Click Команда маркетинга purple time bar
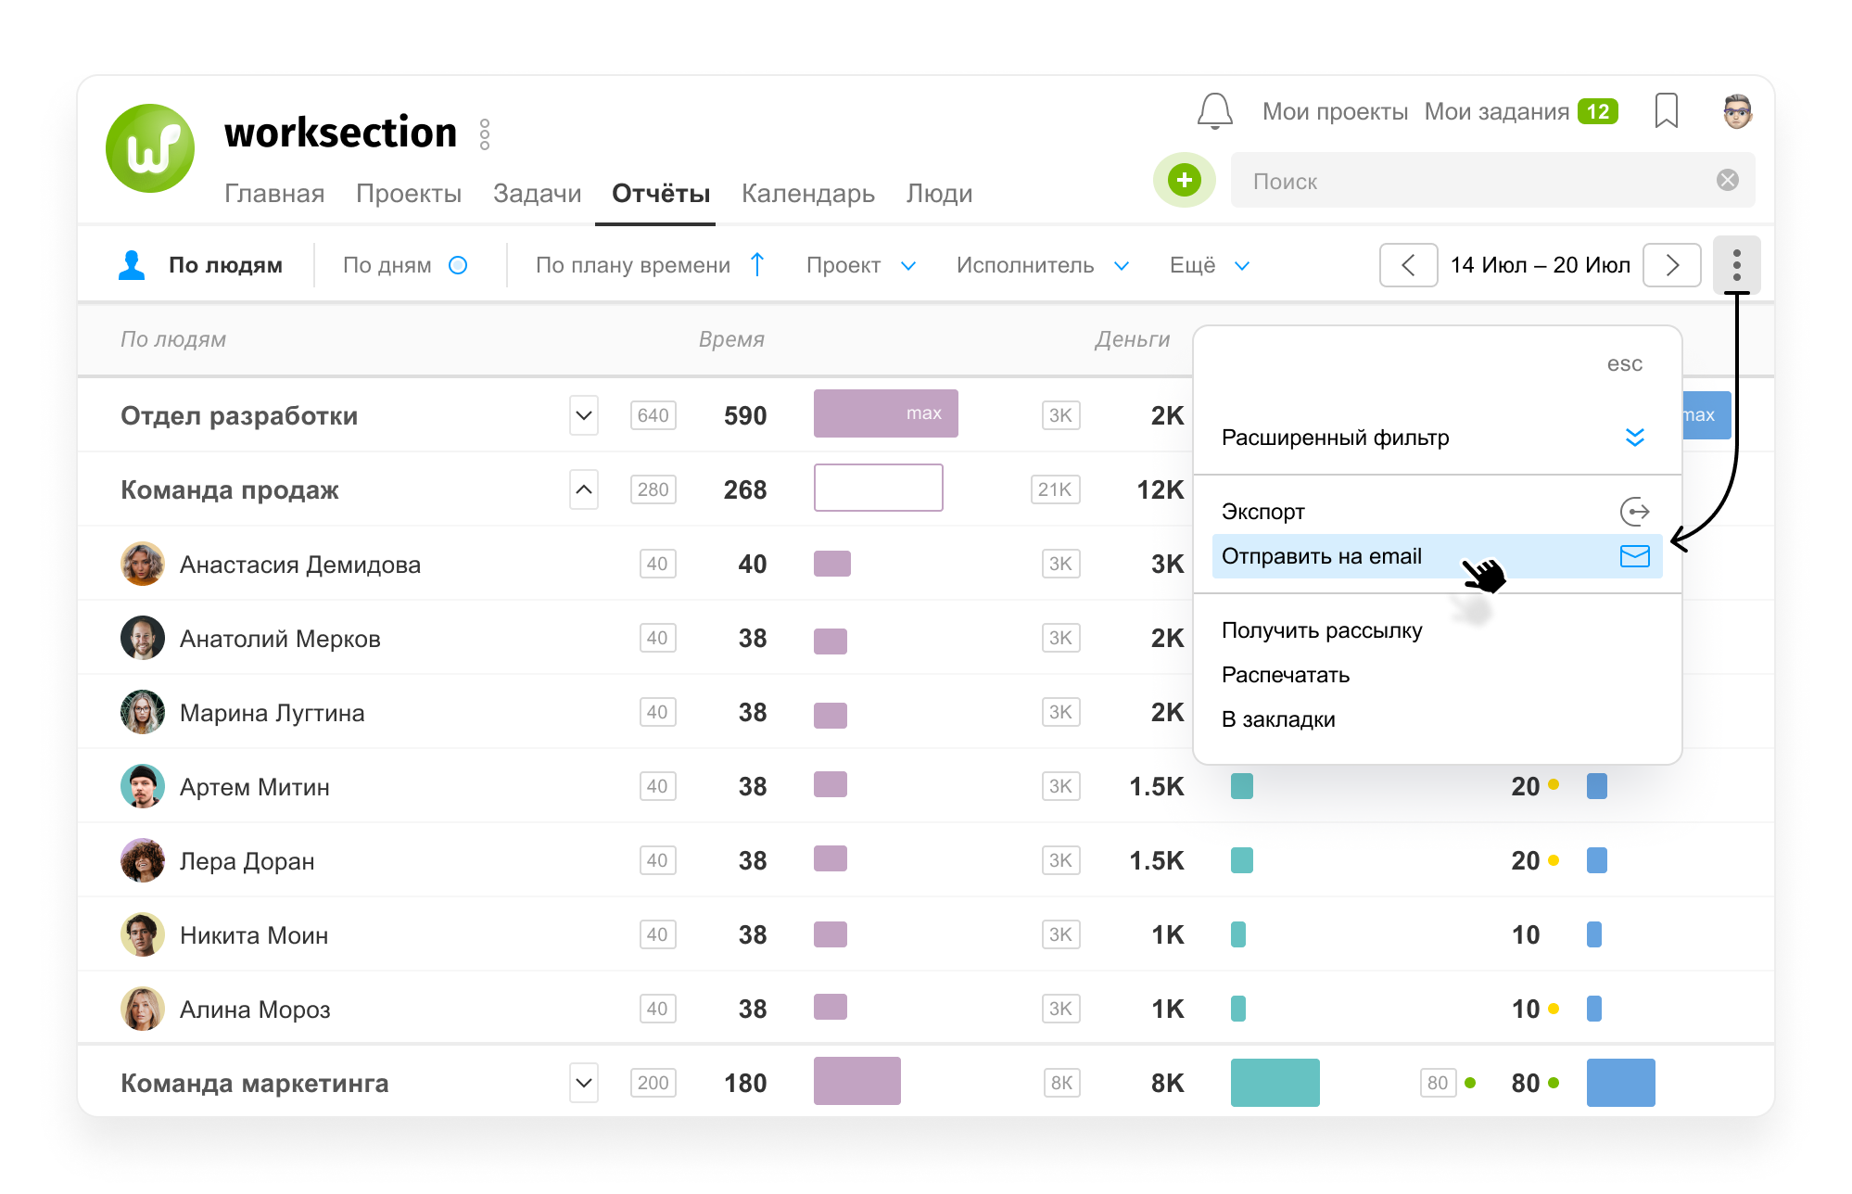The height and width of the screenshot is (1194, 1852). point(856,1081)
